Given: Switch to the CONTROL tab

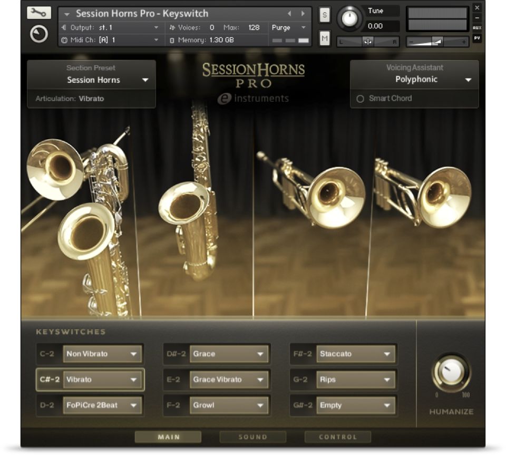Looking at the screenshot, I should pyautogui.click(x=337, y=437).
